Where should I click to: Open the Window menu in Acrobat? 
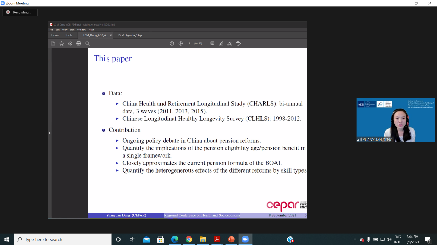(x=82, y=30)
